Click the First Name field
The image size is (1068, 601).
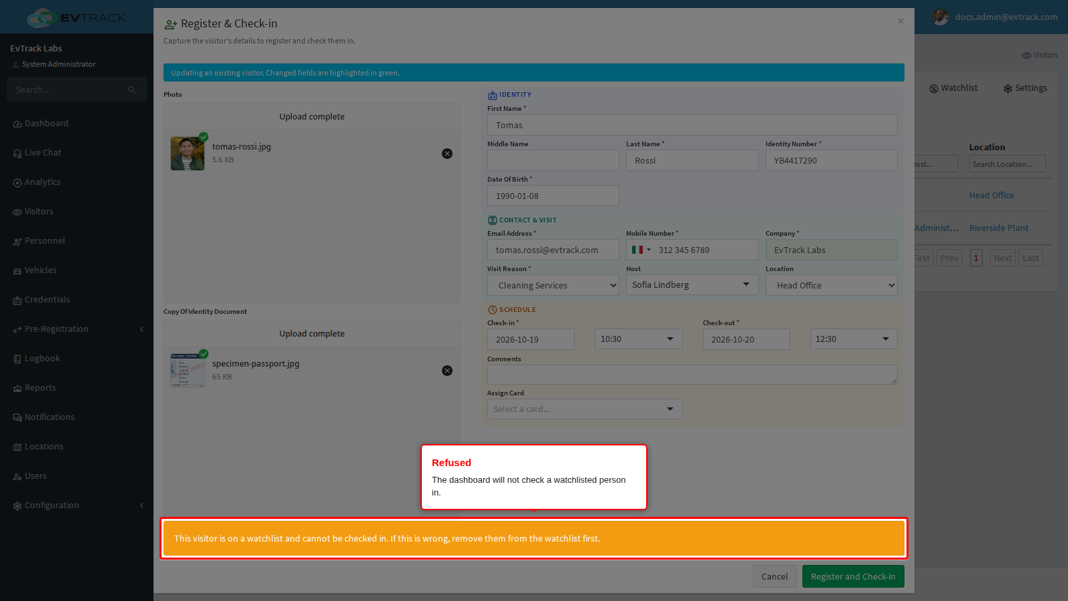[x=692, y=125]
